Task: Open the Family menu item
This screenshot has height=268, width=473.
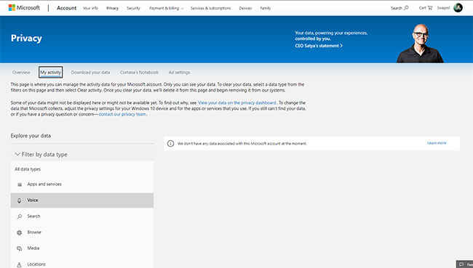Action: click(266, 8)
